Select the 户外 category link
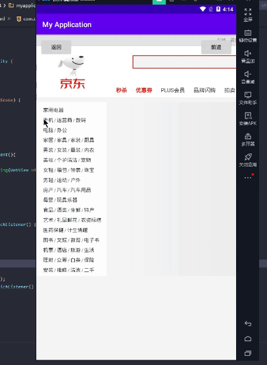 pos(75,180)
